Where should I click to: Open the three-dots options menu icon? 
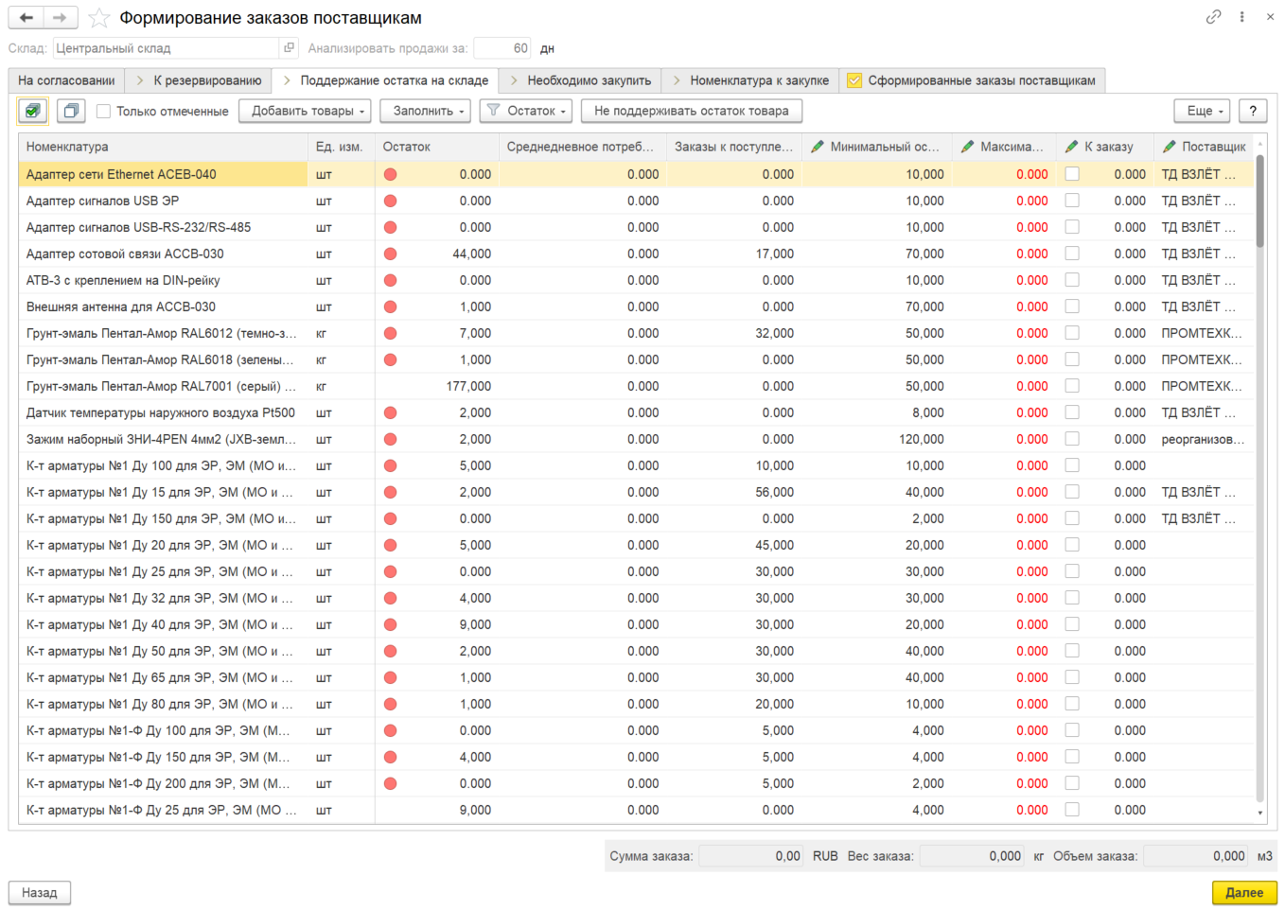click(1241, 17)
